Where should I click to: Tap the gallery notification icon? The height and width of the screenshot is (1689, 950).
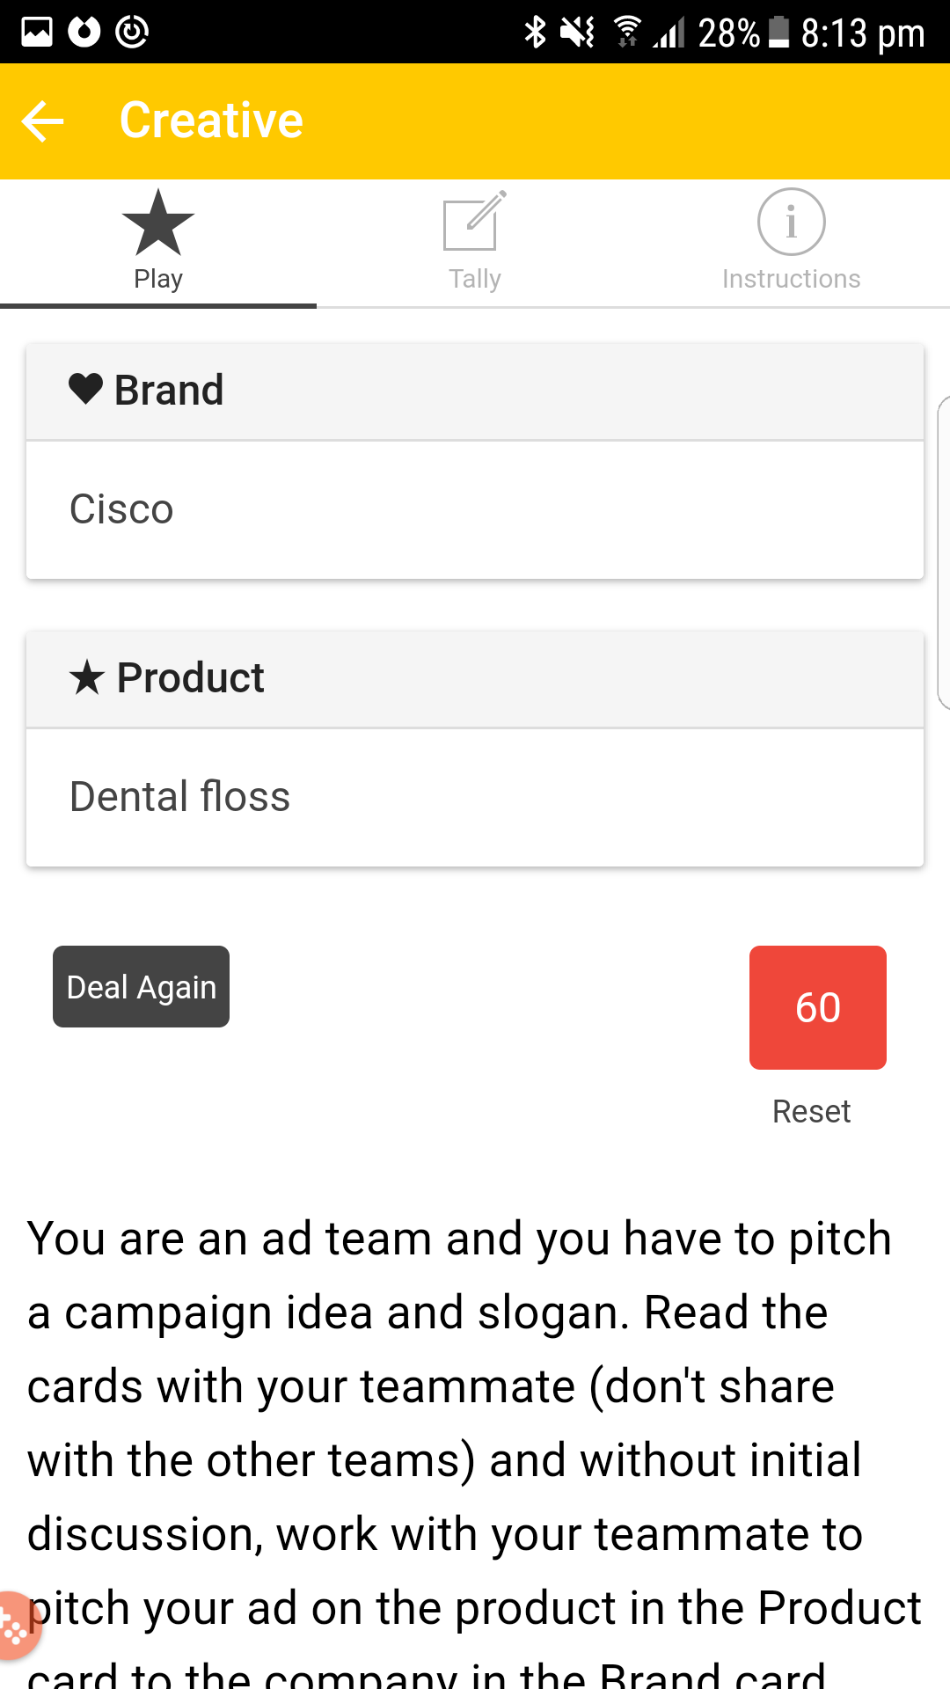37,33
